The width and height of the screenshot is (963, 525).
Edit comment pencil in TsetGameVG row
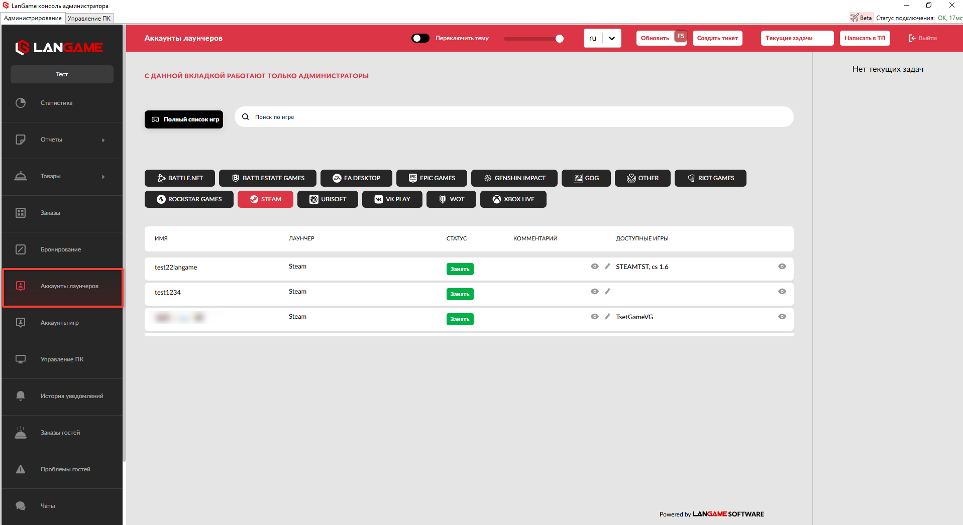608,317
